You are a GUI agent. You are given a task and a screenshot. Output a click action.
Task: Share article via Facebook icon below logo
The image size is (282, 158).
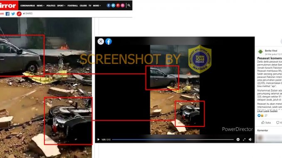click(7, 14)
